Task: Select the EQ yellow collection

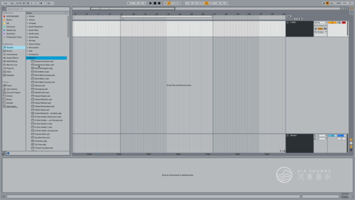Action: 8,23
